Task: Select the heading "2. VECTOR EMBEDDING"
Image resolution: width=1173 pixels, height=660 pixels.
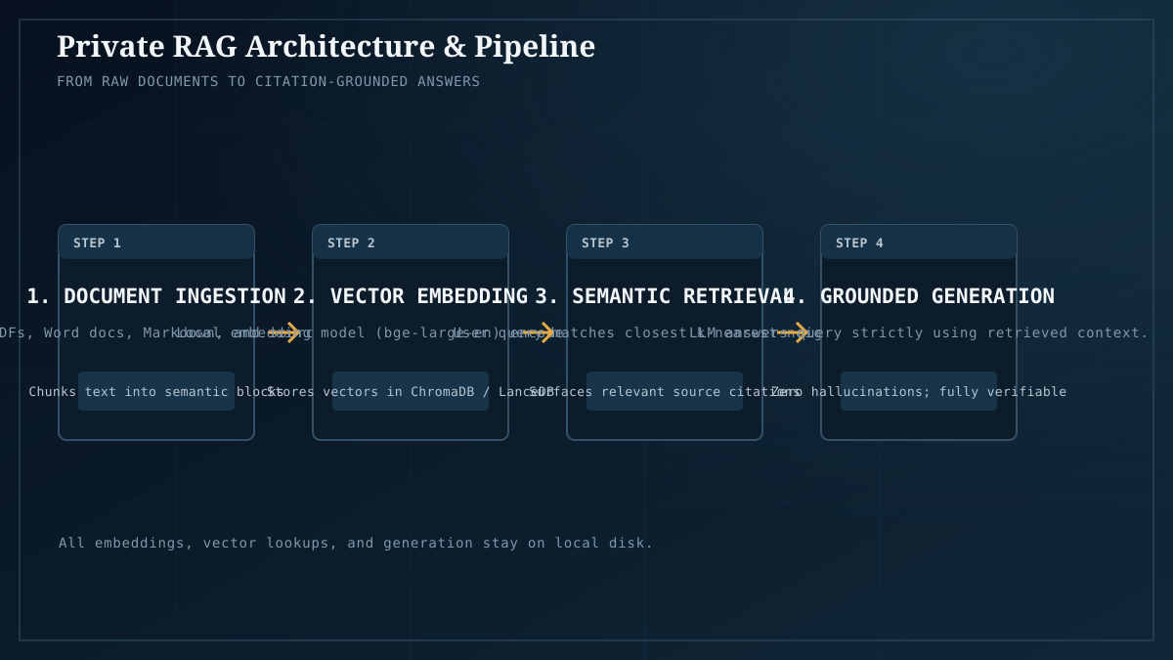Action: [x=411, y=296]
